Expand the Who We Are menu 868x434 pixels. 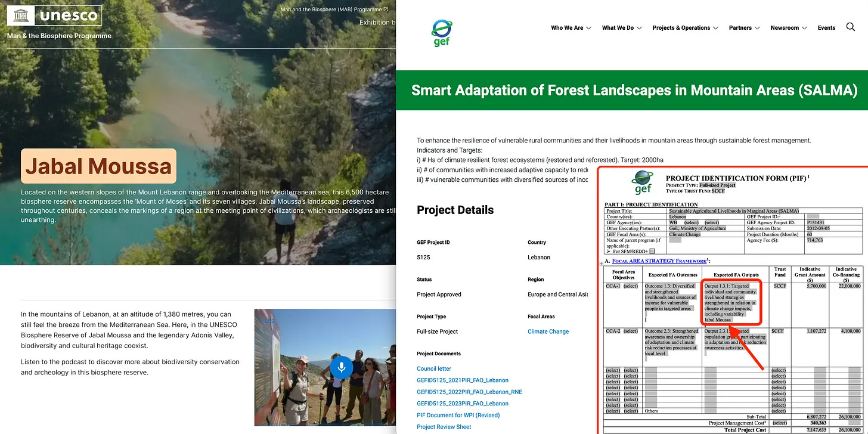[571, 27]
